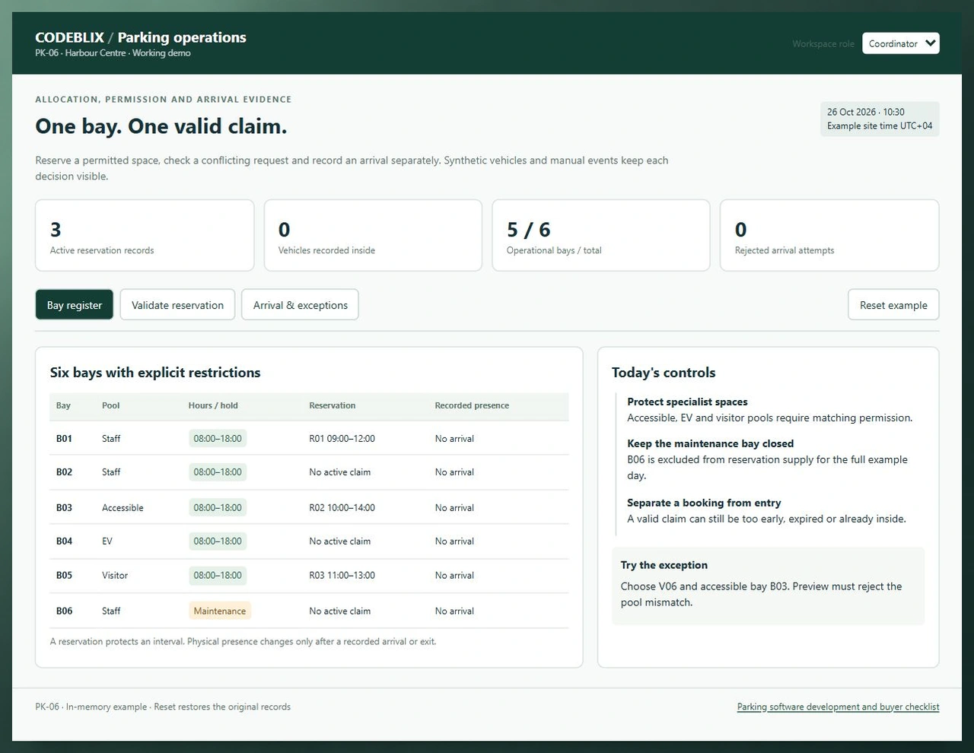974x753 pixels.
Task: Click the 08:00–18:00 hours badge for B04
Action: pos(218,542)
